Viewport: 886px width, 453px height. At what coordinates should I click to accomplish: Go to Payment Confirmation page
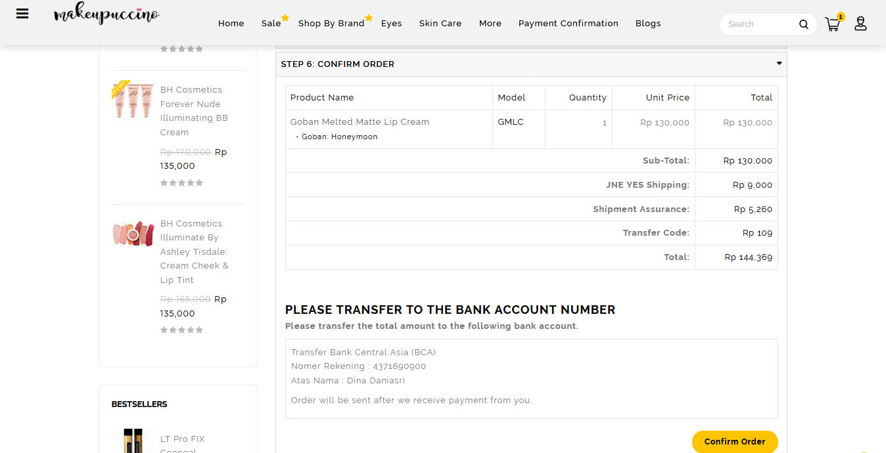(x=569, y=24)
